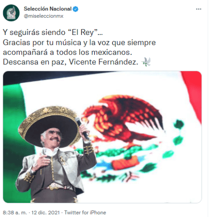Click the 8:38 a. m. timestamp
209x217 pixels.
click(x=15, y=212)
